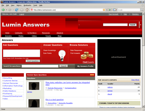Screen dimensions: 145x111
Task: Go to the browser Home icon
Action: click(x=27, y=10)
